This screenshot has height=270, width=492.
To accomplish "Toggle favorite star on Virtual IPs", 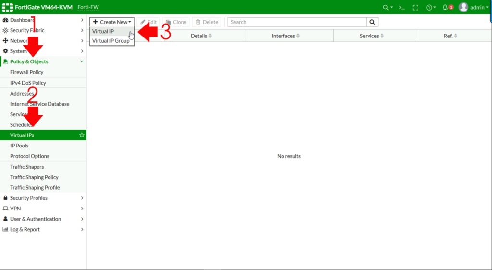I will click(x=82, y=135).
